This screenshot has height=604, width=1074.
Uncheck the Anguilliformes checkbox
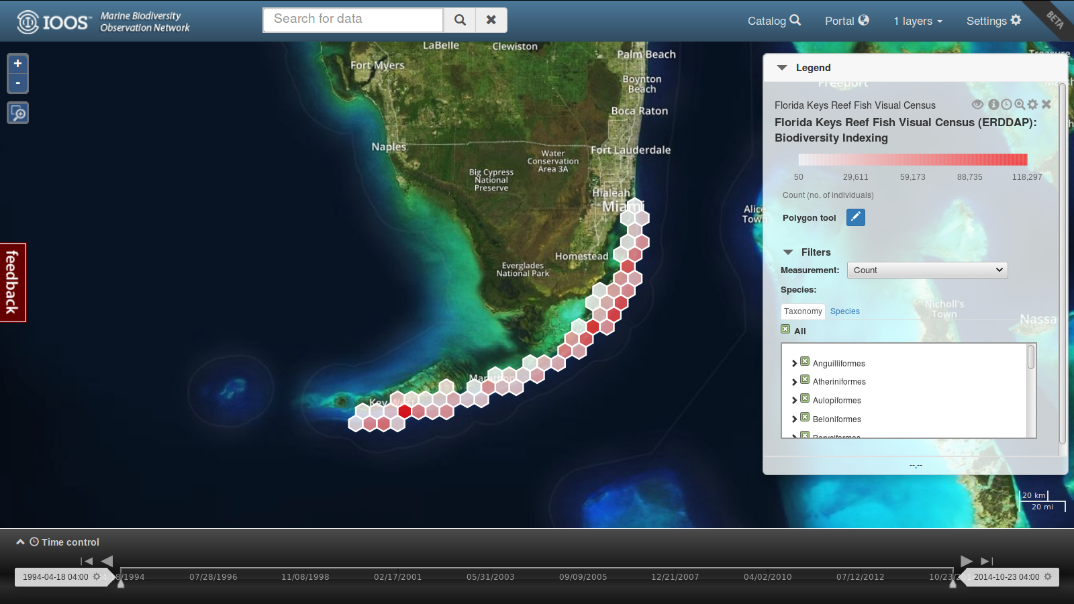[x=805, y=362]
